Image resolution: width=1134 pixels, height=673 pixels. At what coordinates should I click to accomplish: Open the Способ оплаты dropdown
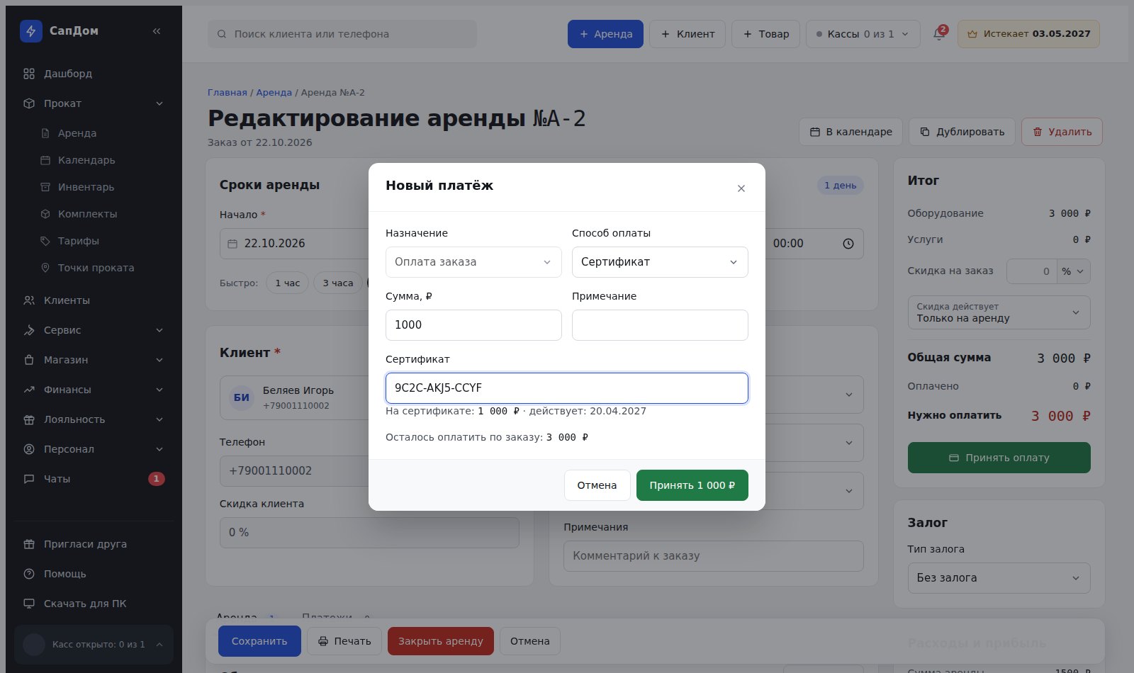point(660,262)
